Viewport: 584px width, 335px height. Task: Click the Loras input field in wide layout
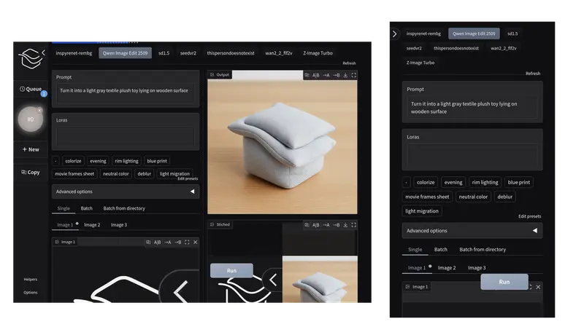[125, 136]
